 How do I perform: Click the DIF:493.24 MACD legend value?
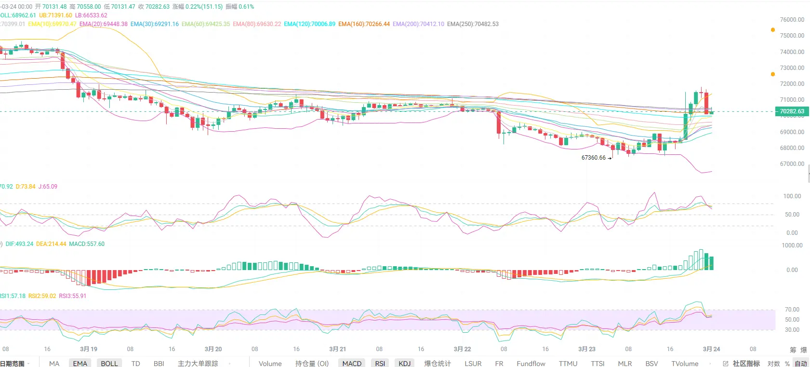pyautogui.click(x=19, y=244)
